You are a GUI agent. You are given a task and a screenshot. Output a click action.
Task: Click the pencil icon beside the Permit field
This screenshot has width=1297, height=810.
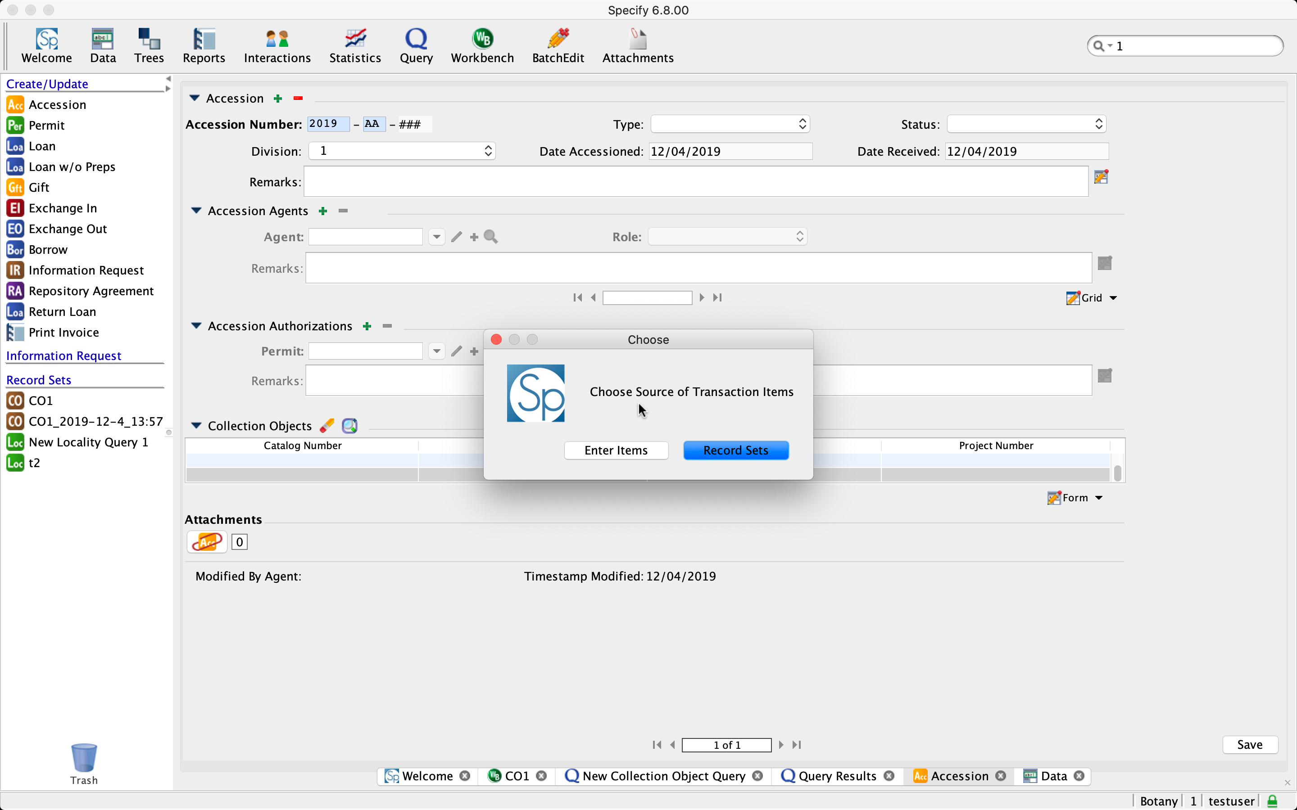tap(456, 351)
